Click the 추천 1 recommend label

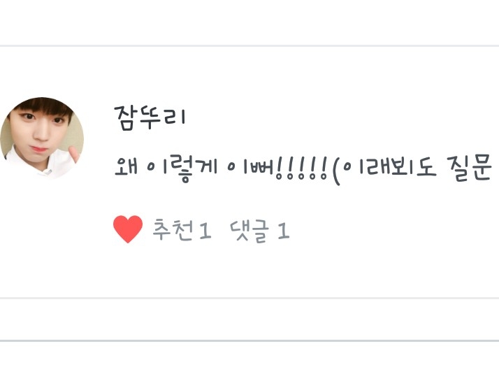coord(182,230)
